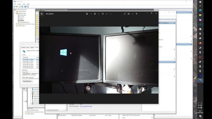Expand Applications and Services Logs node
The width and height of the screenshot is (212, 119).
15,24
